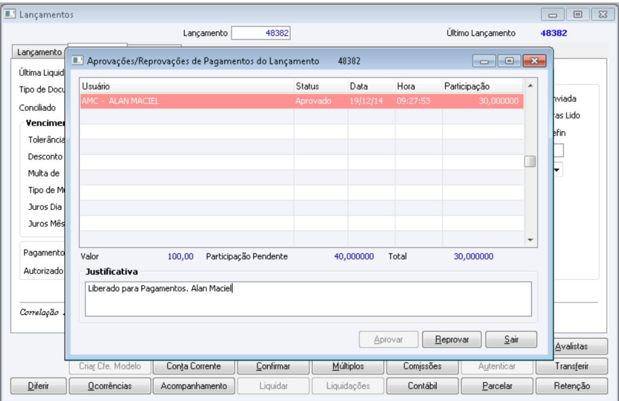Click the scrollbar up arrow in the approvals grid

pos(530,86)
